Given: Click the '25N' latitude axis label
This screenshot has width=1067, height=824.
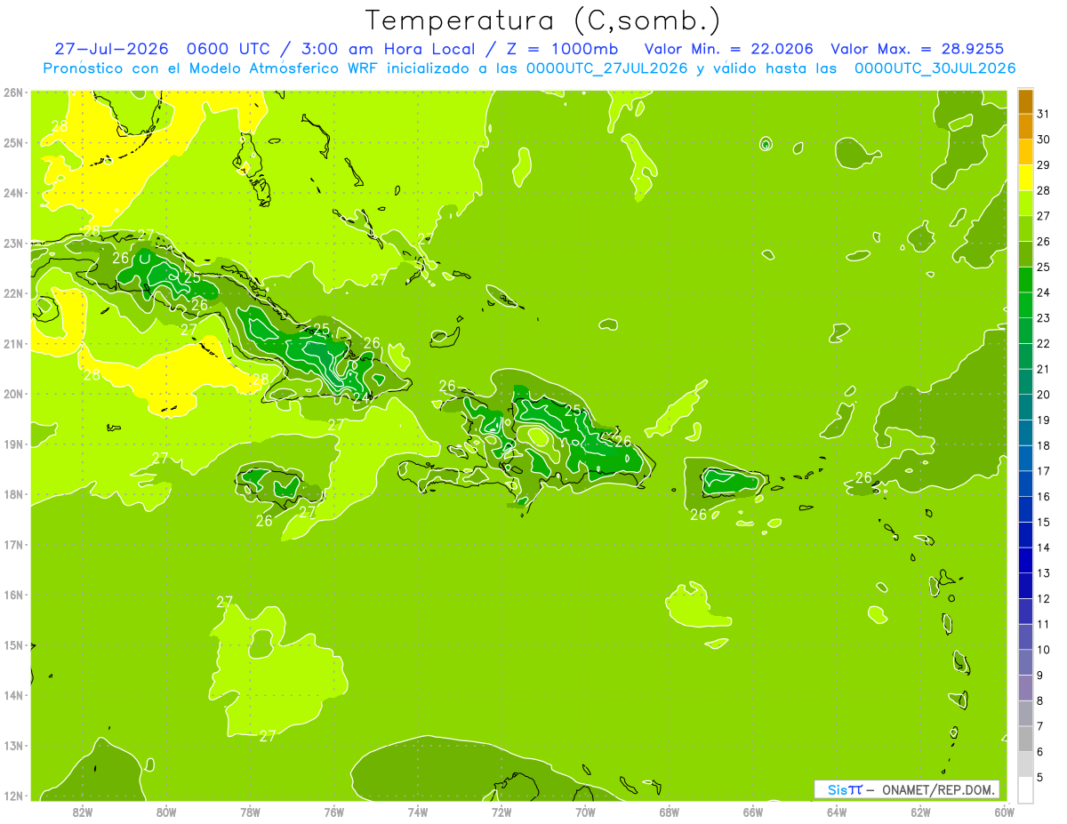Looking at the screenshot, I should (12, 142).
